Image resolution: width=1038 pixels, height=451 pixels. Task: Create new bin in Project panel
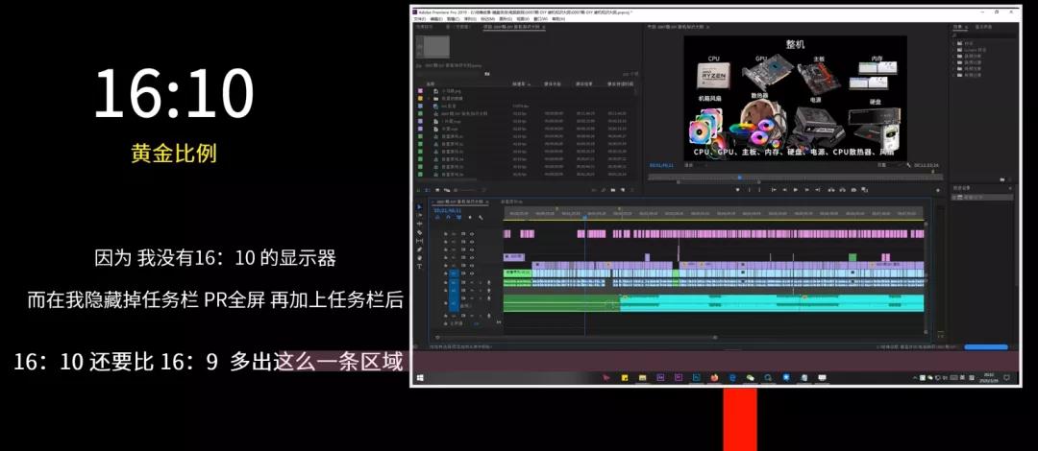(x=613, y=190)
